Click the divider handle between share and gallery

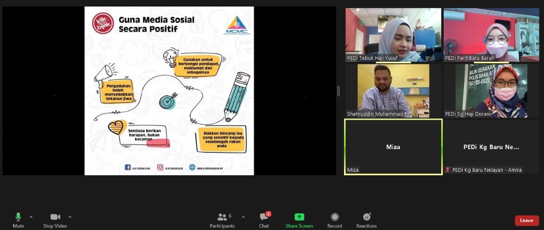[338, 91]
